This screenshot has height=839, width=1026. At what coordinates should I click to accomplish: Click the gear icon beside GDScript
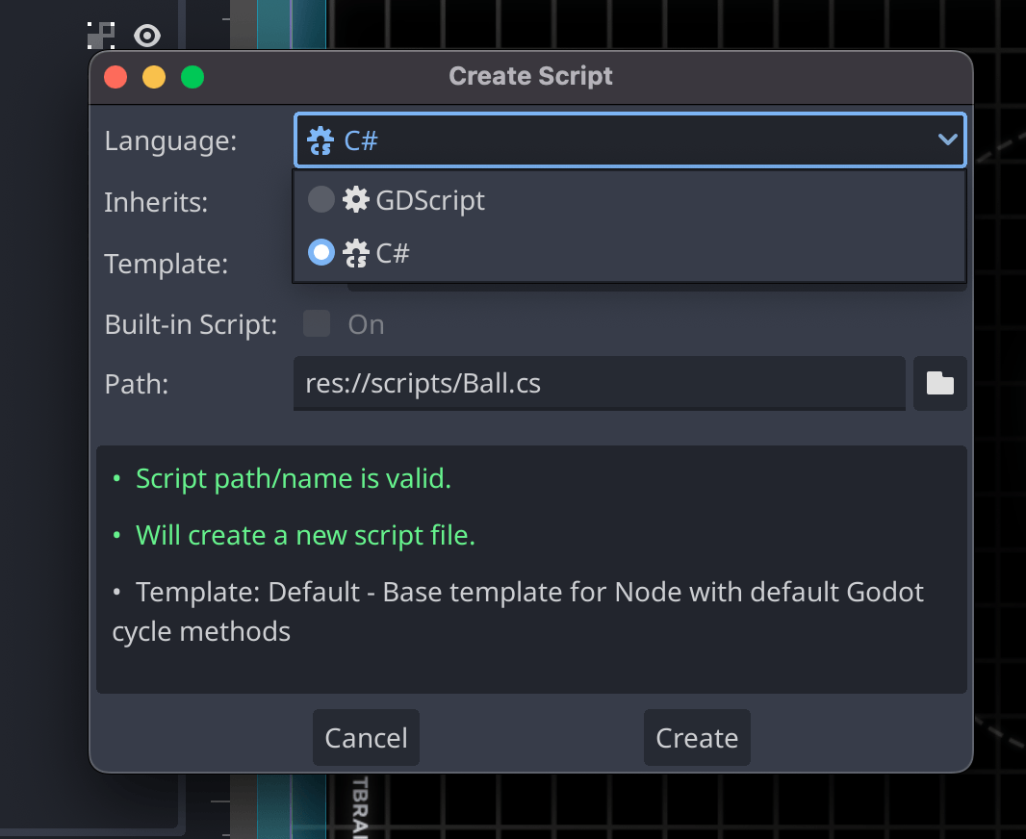[356, 200]
